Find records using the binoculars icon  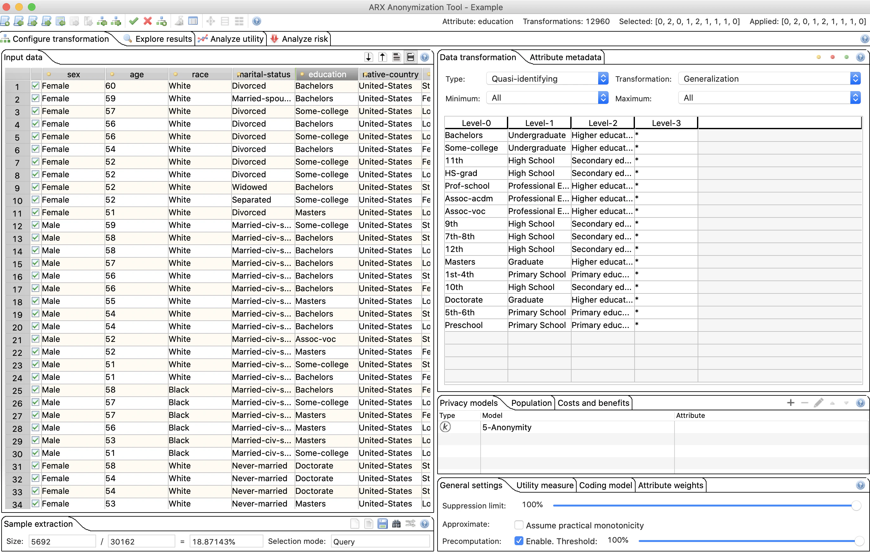click(396, 524)
